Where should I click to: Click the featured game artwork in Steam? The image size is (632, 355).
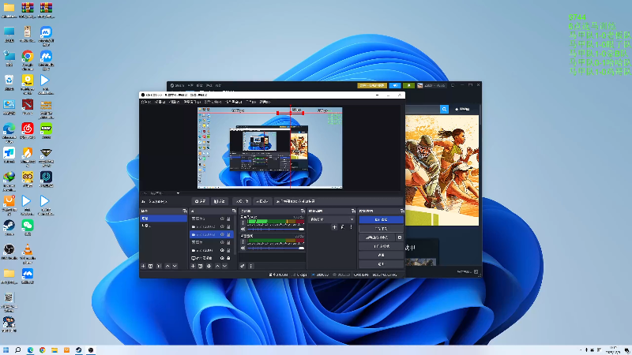pos(442,170)
